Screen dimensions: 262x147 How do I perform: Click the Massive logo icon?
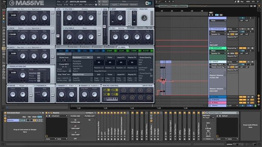point(12,3)
